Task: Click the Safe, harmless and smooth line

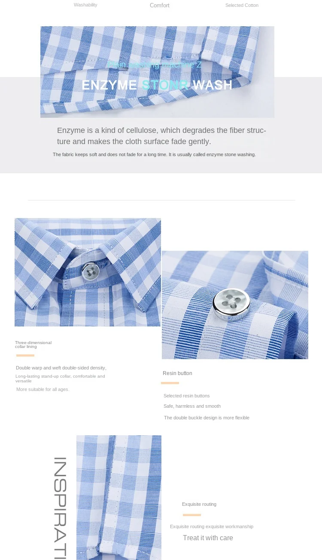Action: [192, 406]
